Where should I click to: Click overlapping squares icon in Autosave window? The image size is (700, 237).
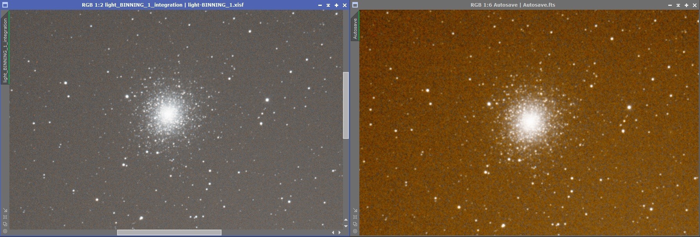tap(355, 224)
